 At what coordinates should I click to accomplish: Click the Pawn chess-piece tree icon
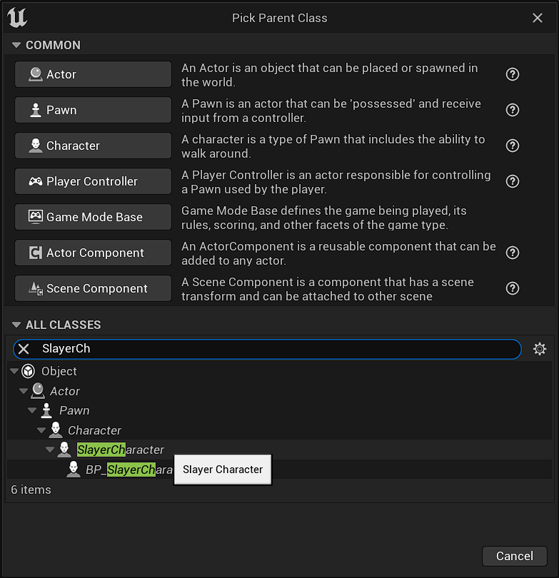pyautogui.click(x=46, y=410)
